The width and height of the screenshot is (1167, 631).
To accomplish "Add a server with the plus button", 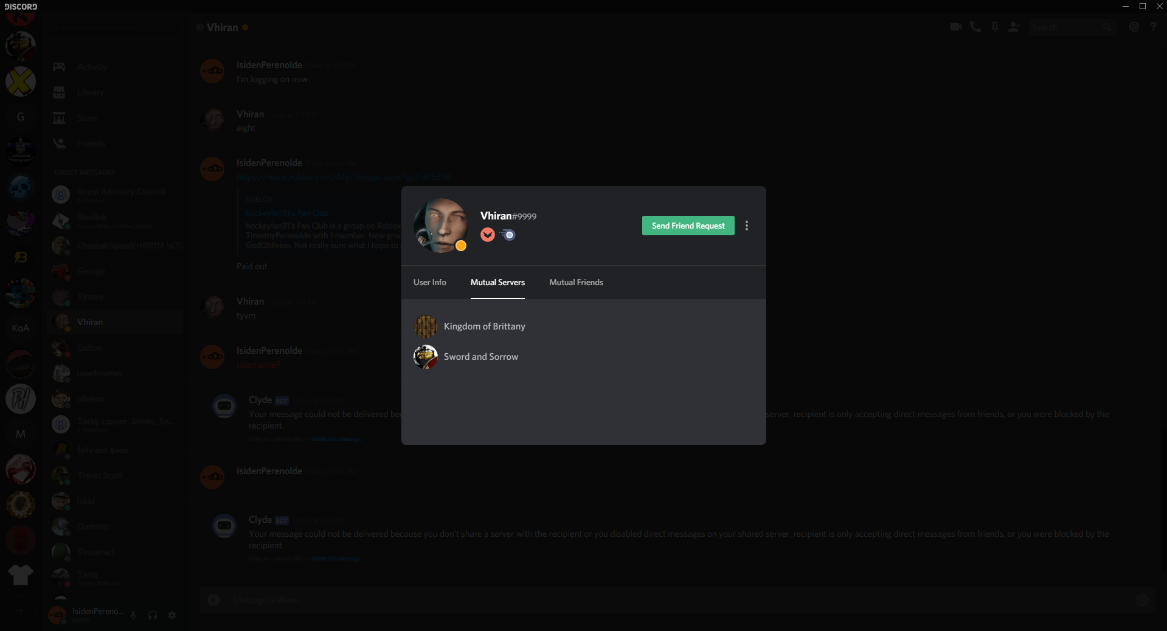I will click(x=21, y=610).
